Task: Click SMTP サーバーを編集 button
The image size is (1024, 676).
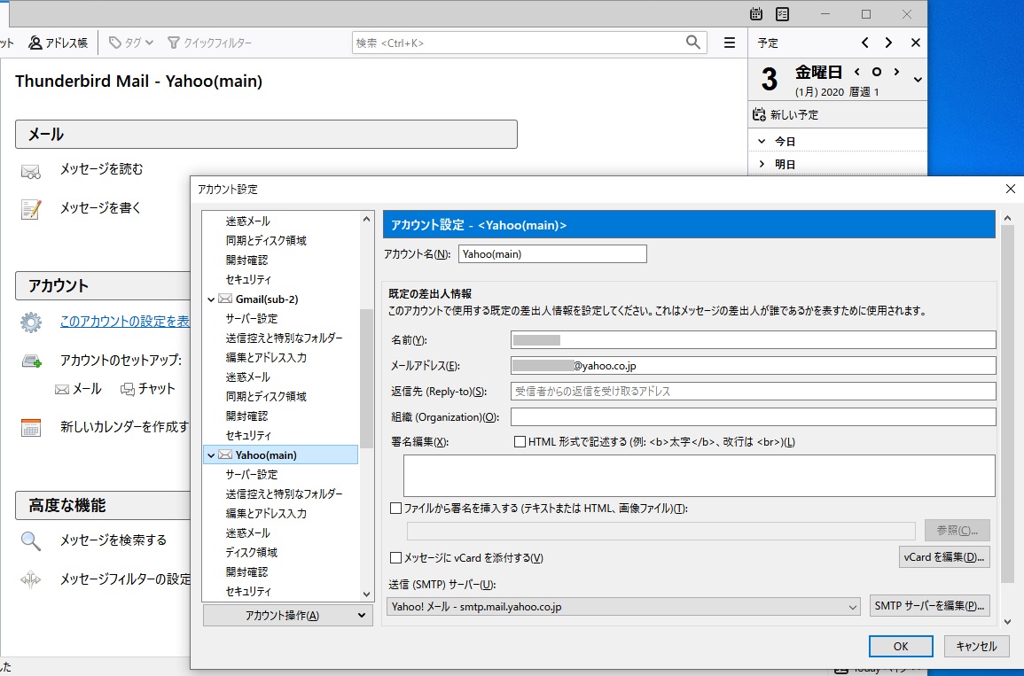Action: pyautogui.click(x=929, y=606)
